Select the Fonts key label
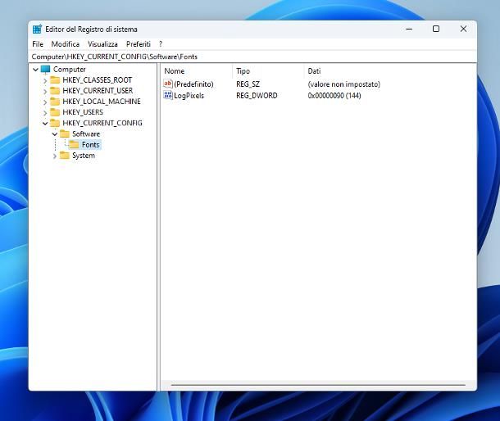Image resolution: width=500 pixels, height=421 pixels. click(90, 145)
